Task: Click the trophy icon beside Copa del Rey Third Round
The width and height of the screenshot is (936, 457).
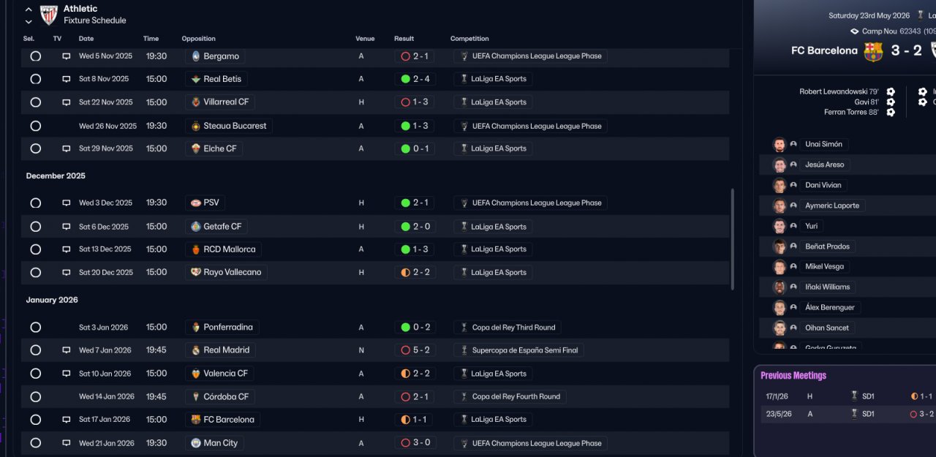Action: [463, 328]
